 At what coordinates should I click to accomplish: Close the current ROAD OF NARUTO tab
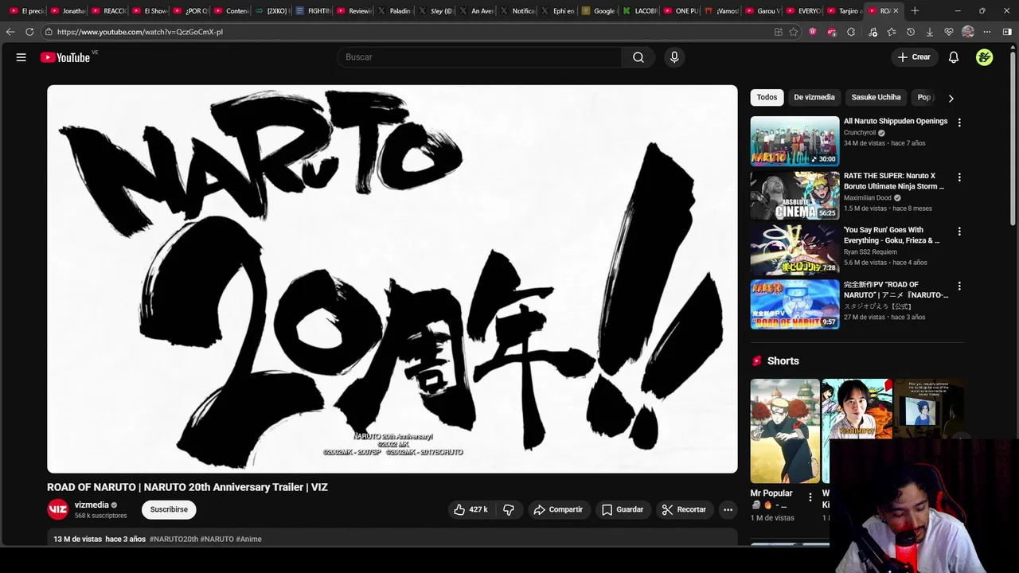896,11
